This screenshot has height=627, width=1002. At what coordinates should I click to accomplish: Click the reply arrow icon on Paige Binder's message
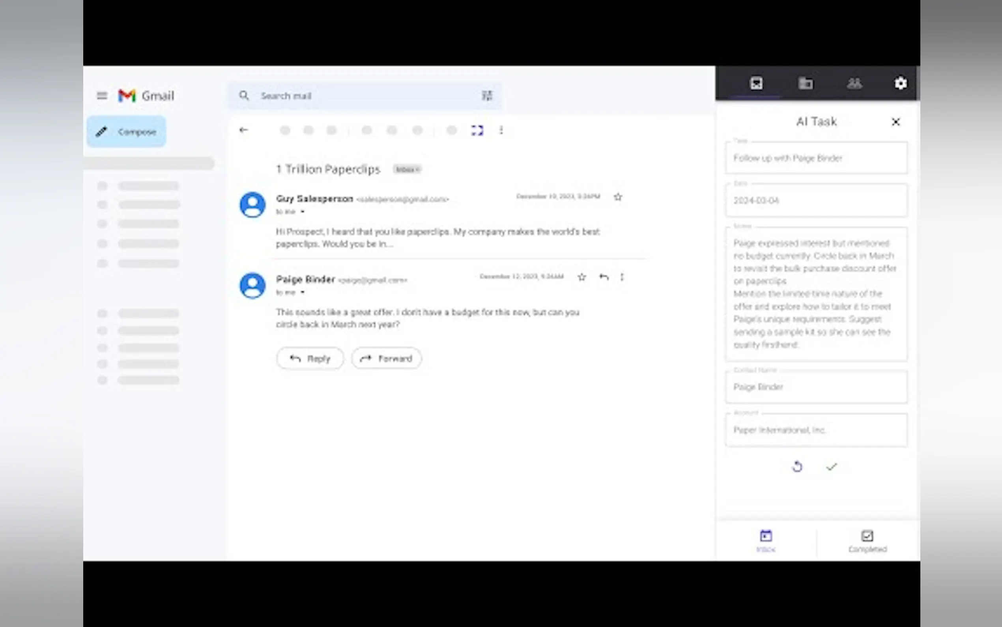[604, 277]
